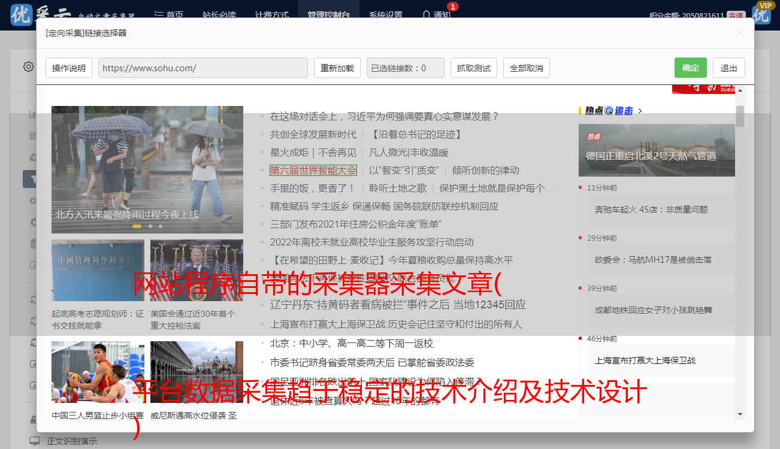
Task: Click arrow next to 热点追击 heading
Action: point(640,111)
